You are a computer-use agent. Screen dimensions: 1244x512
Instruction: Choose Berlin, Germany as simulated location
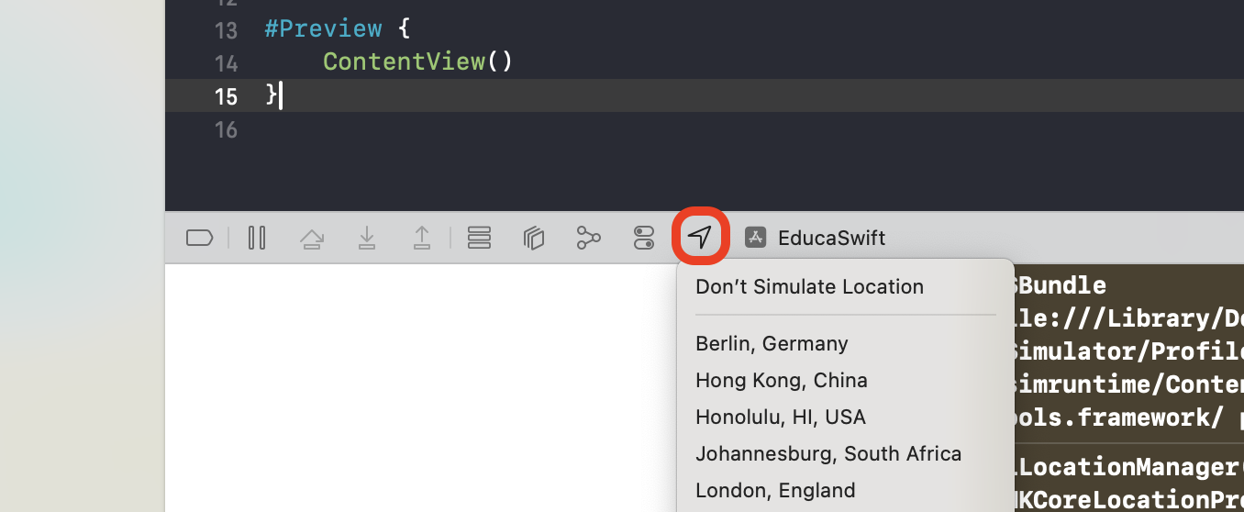pyautogui.click(x=772, y=343)
